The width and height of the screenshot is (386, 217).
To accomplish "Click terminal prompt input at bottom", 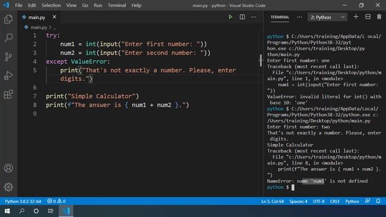I will click(293, 187).
